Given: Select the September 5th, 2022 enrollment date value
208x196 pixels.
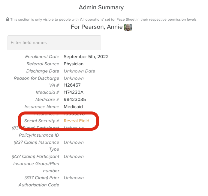Looking at the screenshot, I should [86, 57].
